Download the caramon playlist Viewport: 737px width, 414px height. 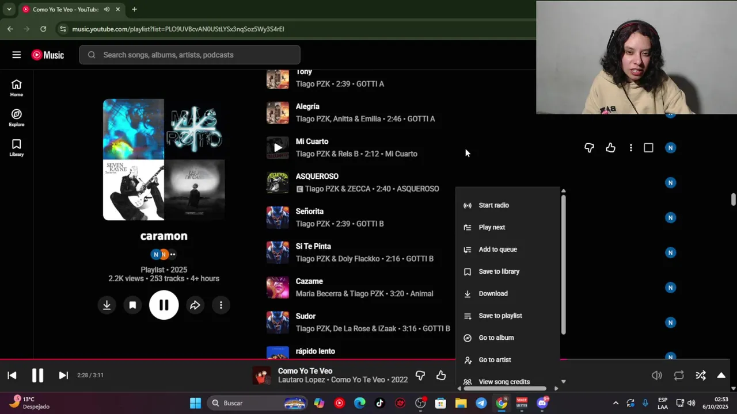point(107,305)
